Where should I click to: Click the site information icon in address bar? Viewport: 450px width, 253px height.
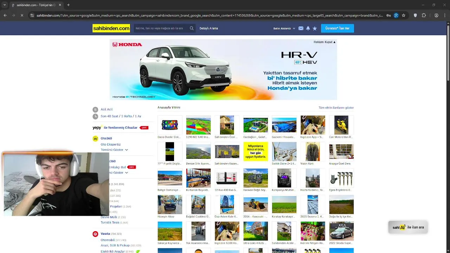(x=32, y=15)
